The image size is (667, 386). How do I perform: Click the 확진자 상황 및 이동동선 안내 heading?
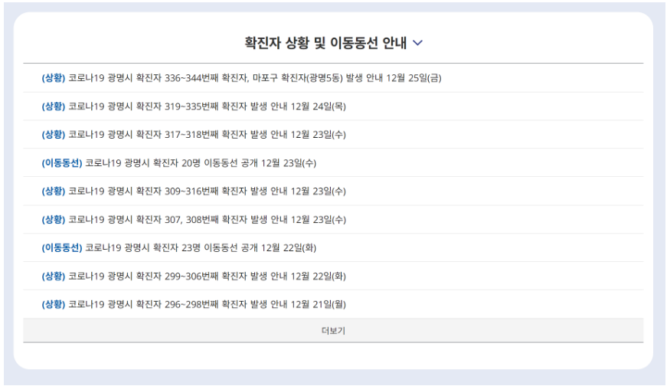click(x=325, y=43)
